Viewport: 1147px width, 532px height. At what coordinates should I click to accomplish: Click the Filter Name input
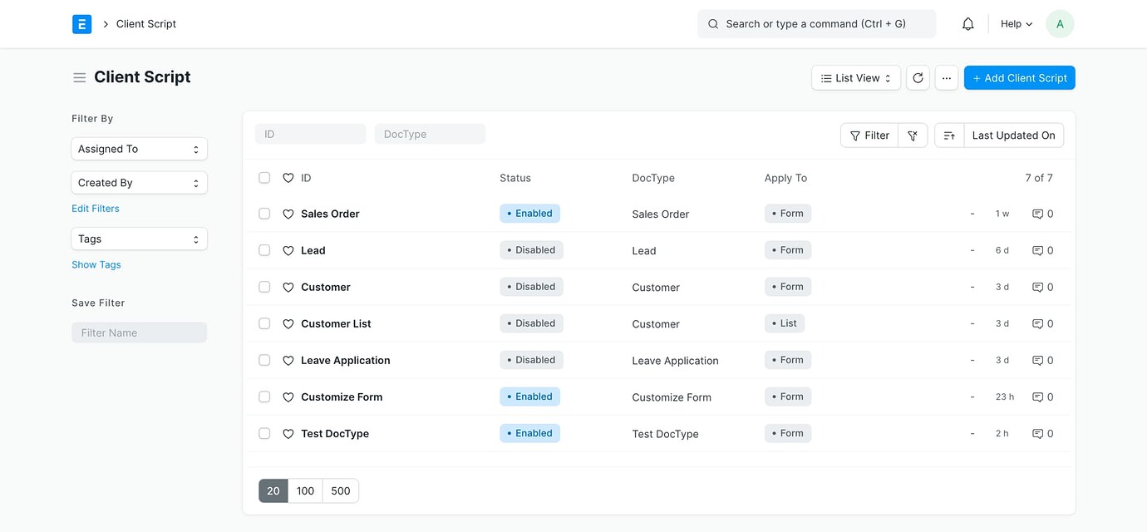(139, 332)
